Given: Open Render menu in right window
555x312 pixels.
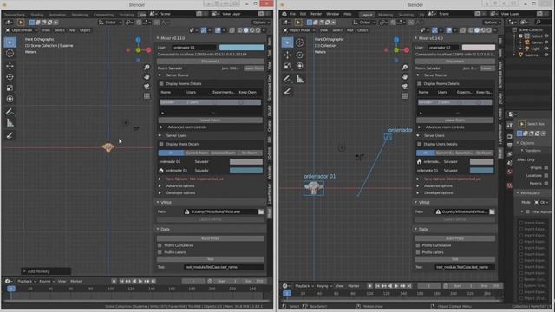Looking at the screenshot, I should pyautogui.click(x=316, y=14).
